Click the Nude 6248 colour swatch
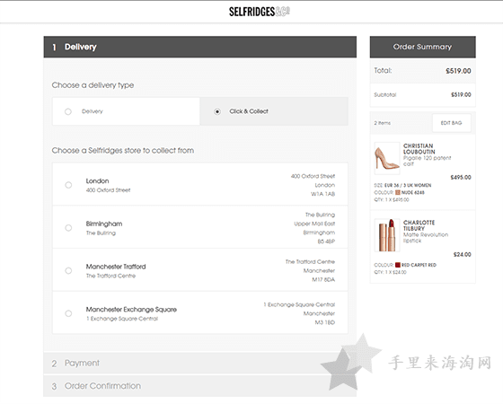Image resolution: width=503 pixels, height=404 pixels. click(x=397, y=192)
